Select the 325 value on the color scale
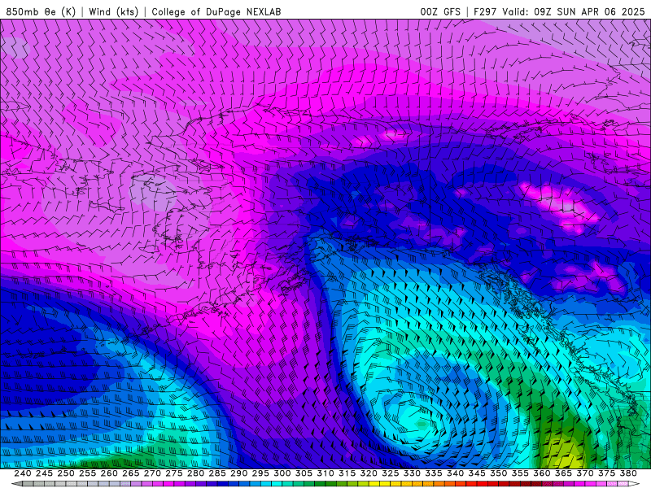The height and width of the screenshot is (488, 651). tap(390, 473)
